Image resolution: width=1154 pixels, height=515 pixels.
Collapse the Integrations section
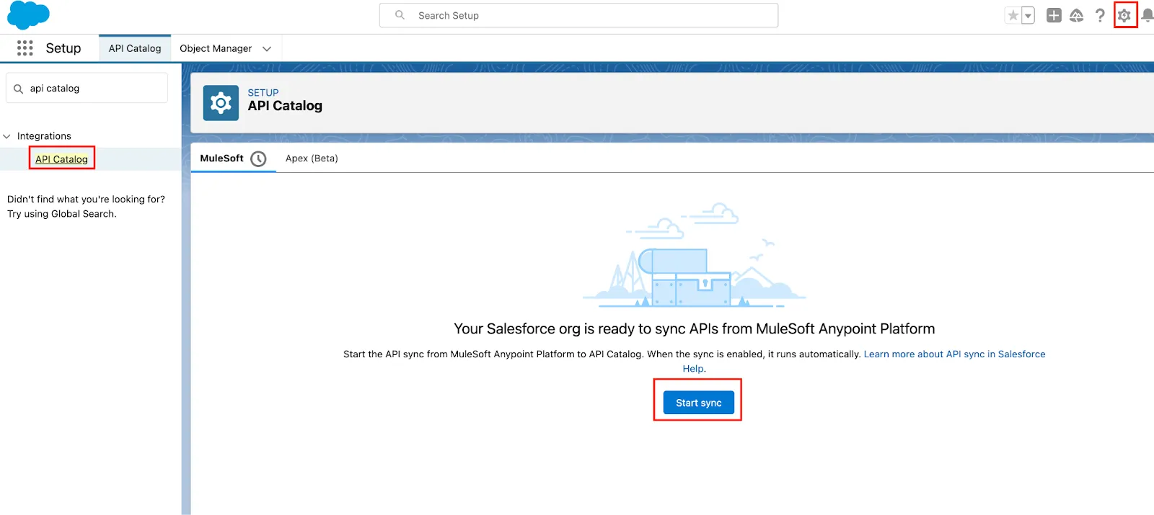(x=7, y=136)
